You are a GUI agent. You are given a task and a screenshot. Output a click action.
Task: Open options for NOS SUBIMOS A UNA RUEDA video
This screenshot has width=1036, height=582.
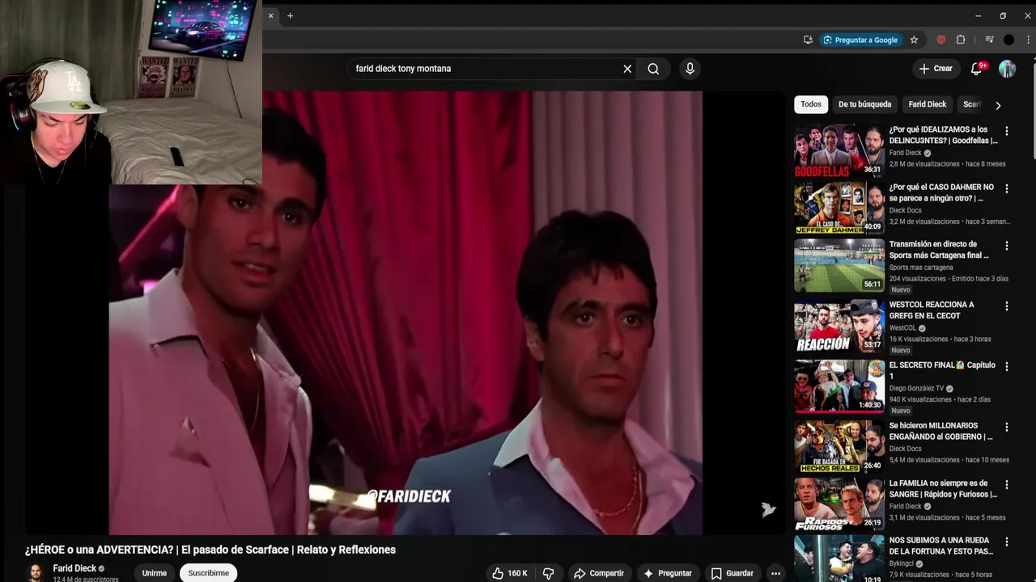pyautogui.click(x=1007, y=542)
